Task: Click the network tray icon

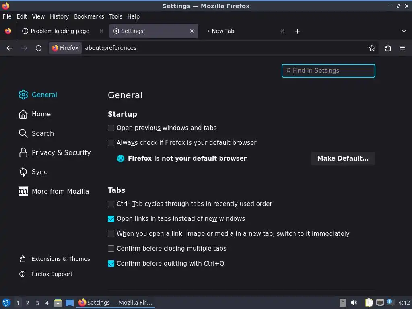Action: (380, 303)
